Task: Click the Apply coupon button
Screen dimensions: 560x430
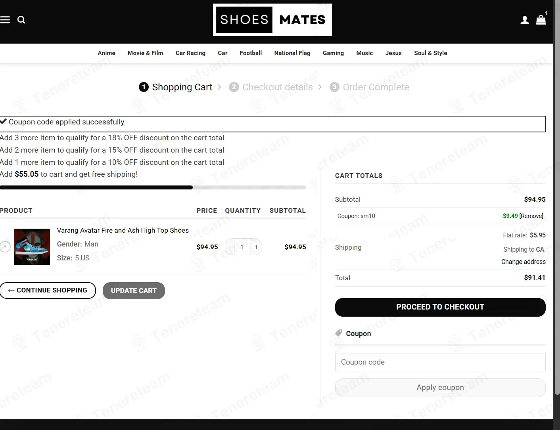Action: [x=440, y=388]
